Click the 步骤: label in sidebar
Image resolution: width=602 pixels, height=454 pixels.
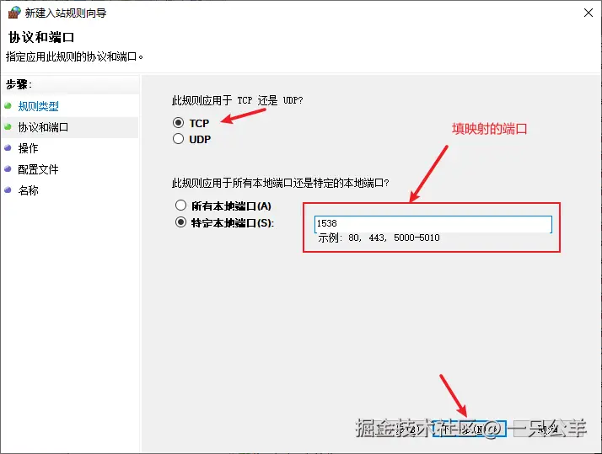click(x=19, y=84)
